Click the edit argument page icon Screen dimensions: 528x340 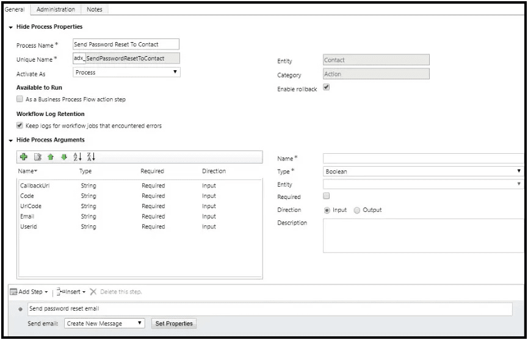point(37,157)
